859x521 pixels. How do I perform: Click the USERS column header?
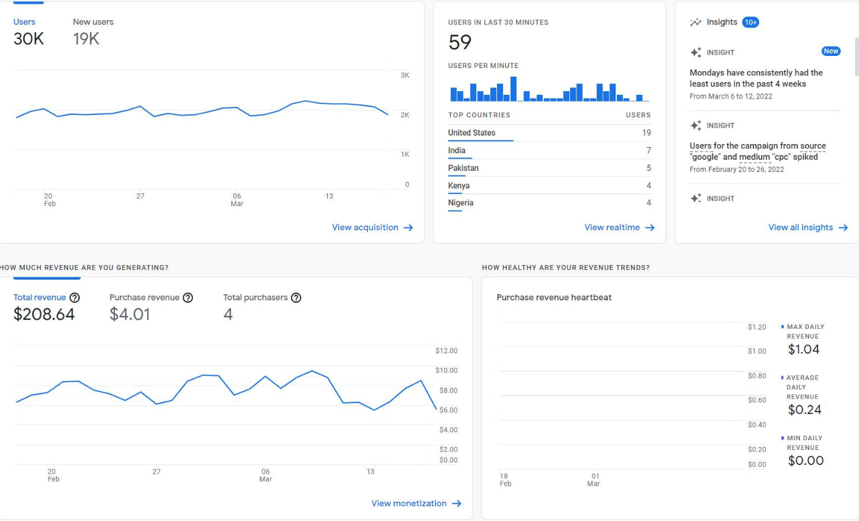[x=638, y=115]
